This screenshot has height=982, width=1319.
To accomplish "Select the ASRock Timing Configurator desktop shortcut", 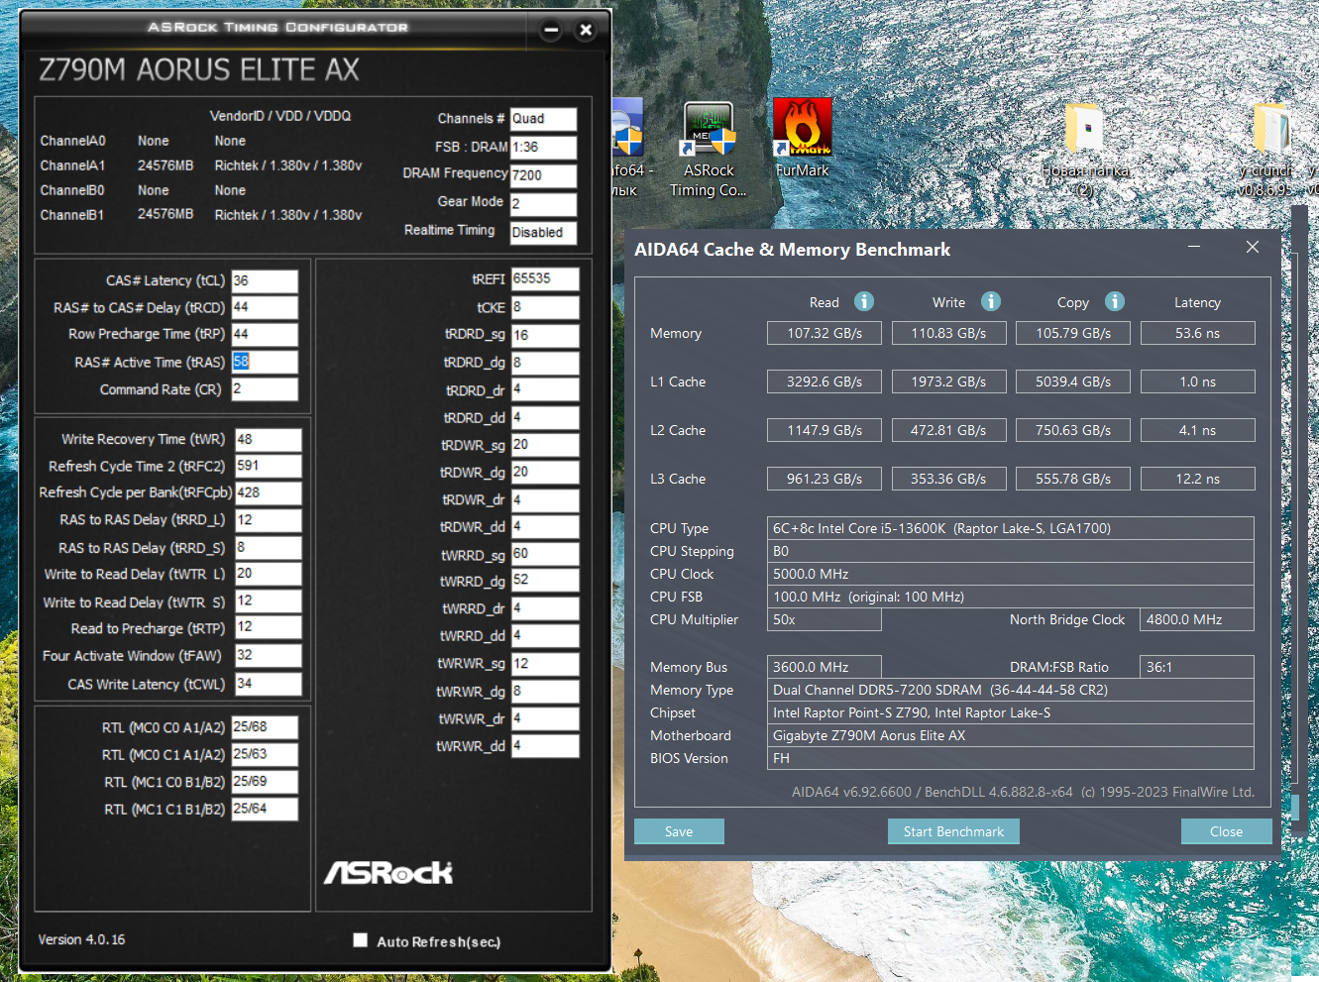I will click(x=708, y=150).
